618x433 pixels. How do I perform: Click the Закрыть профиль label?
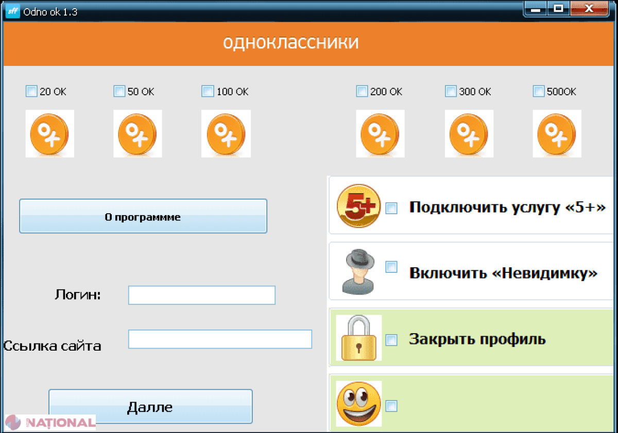coord(477,339)
